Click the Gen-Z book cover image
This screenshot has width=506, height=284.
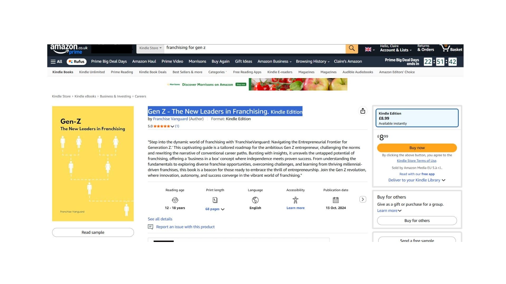coord(93,164)
